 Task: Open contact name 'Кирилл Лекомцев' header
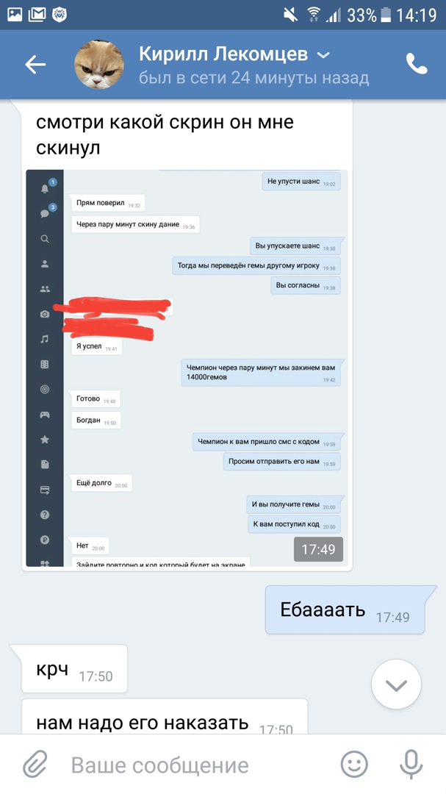click(x=224, y=54)
